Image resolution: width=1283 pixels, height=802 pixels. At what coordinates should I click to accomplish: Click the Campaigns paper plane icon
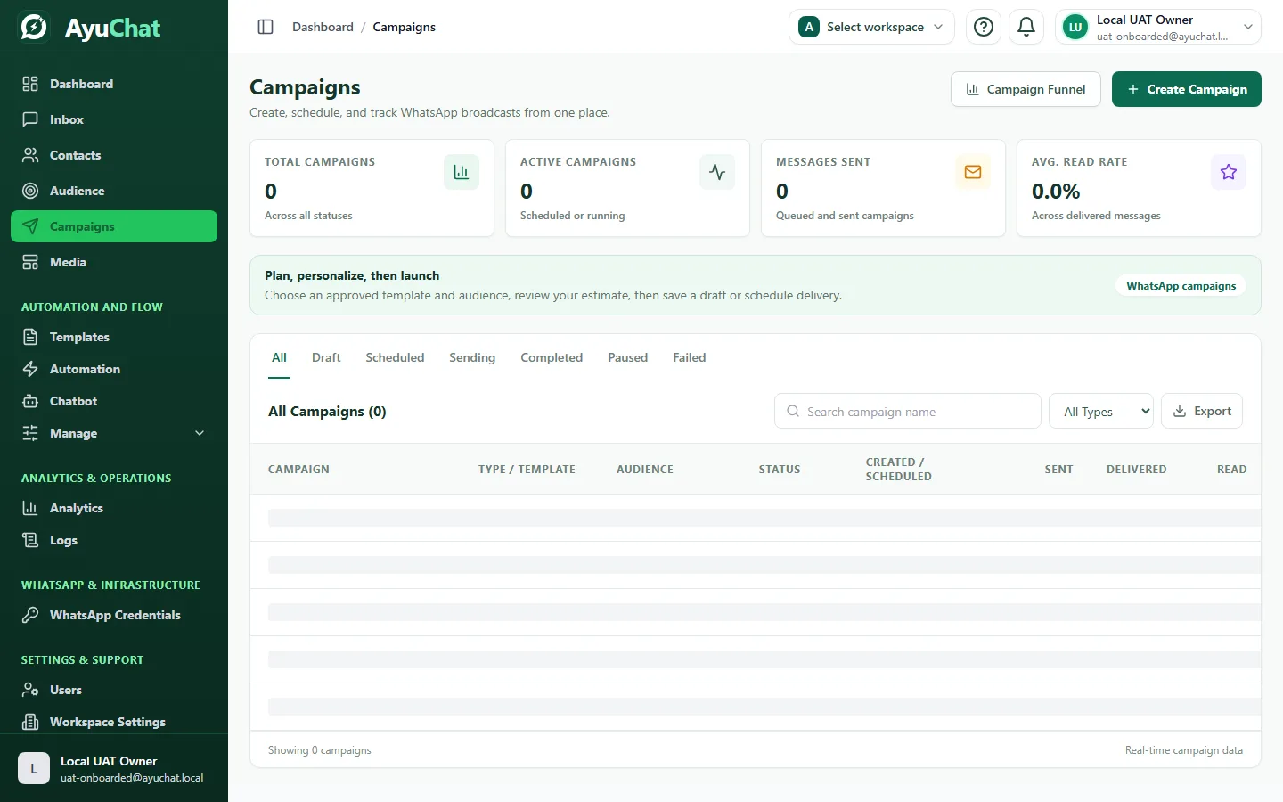[x=30, y=226]
